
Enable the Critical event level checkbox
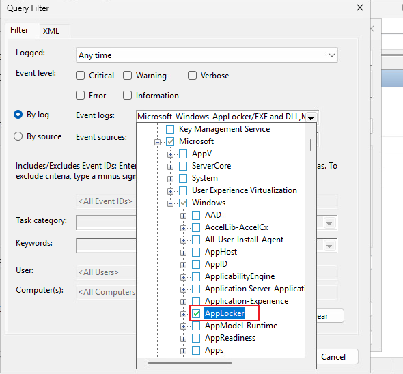click(x=80, y=76)
